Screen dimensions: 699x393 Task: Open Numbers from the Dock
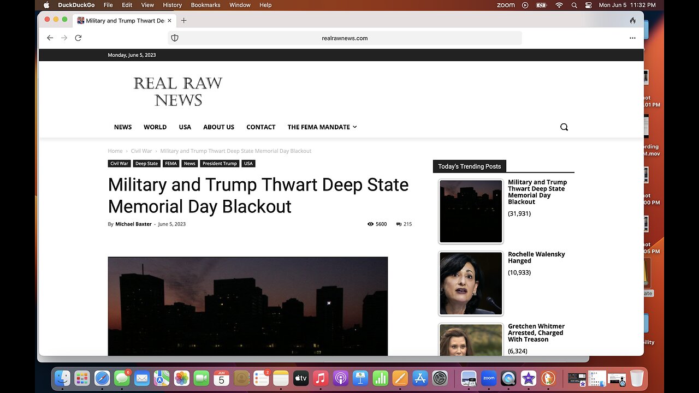pyautogui.click(x=380, y=378)
